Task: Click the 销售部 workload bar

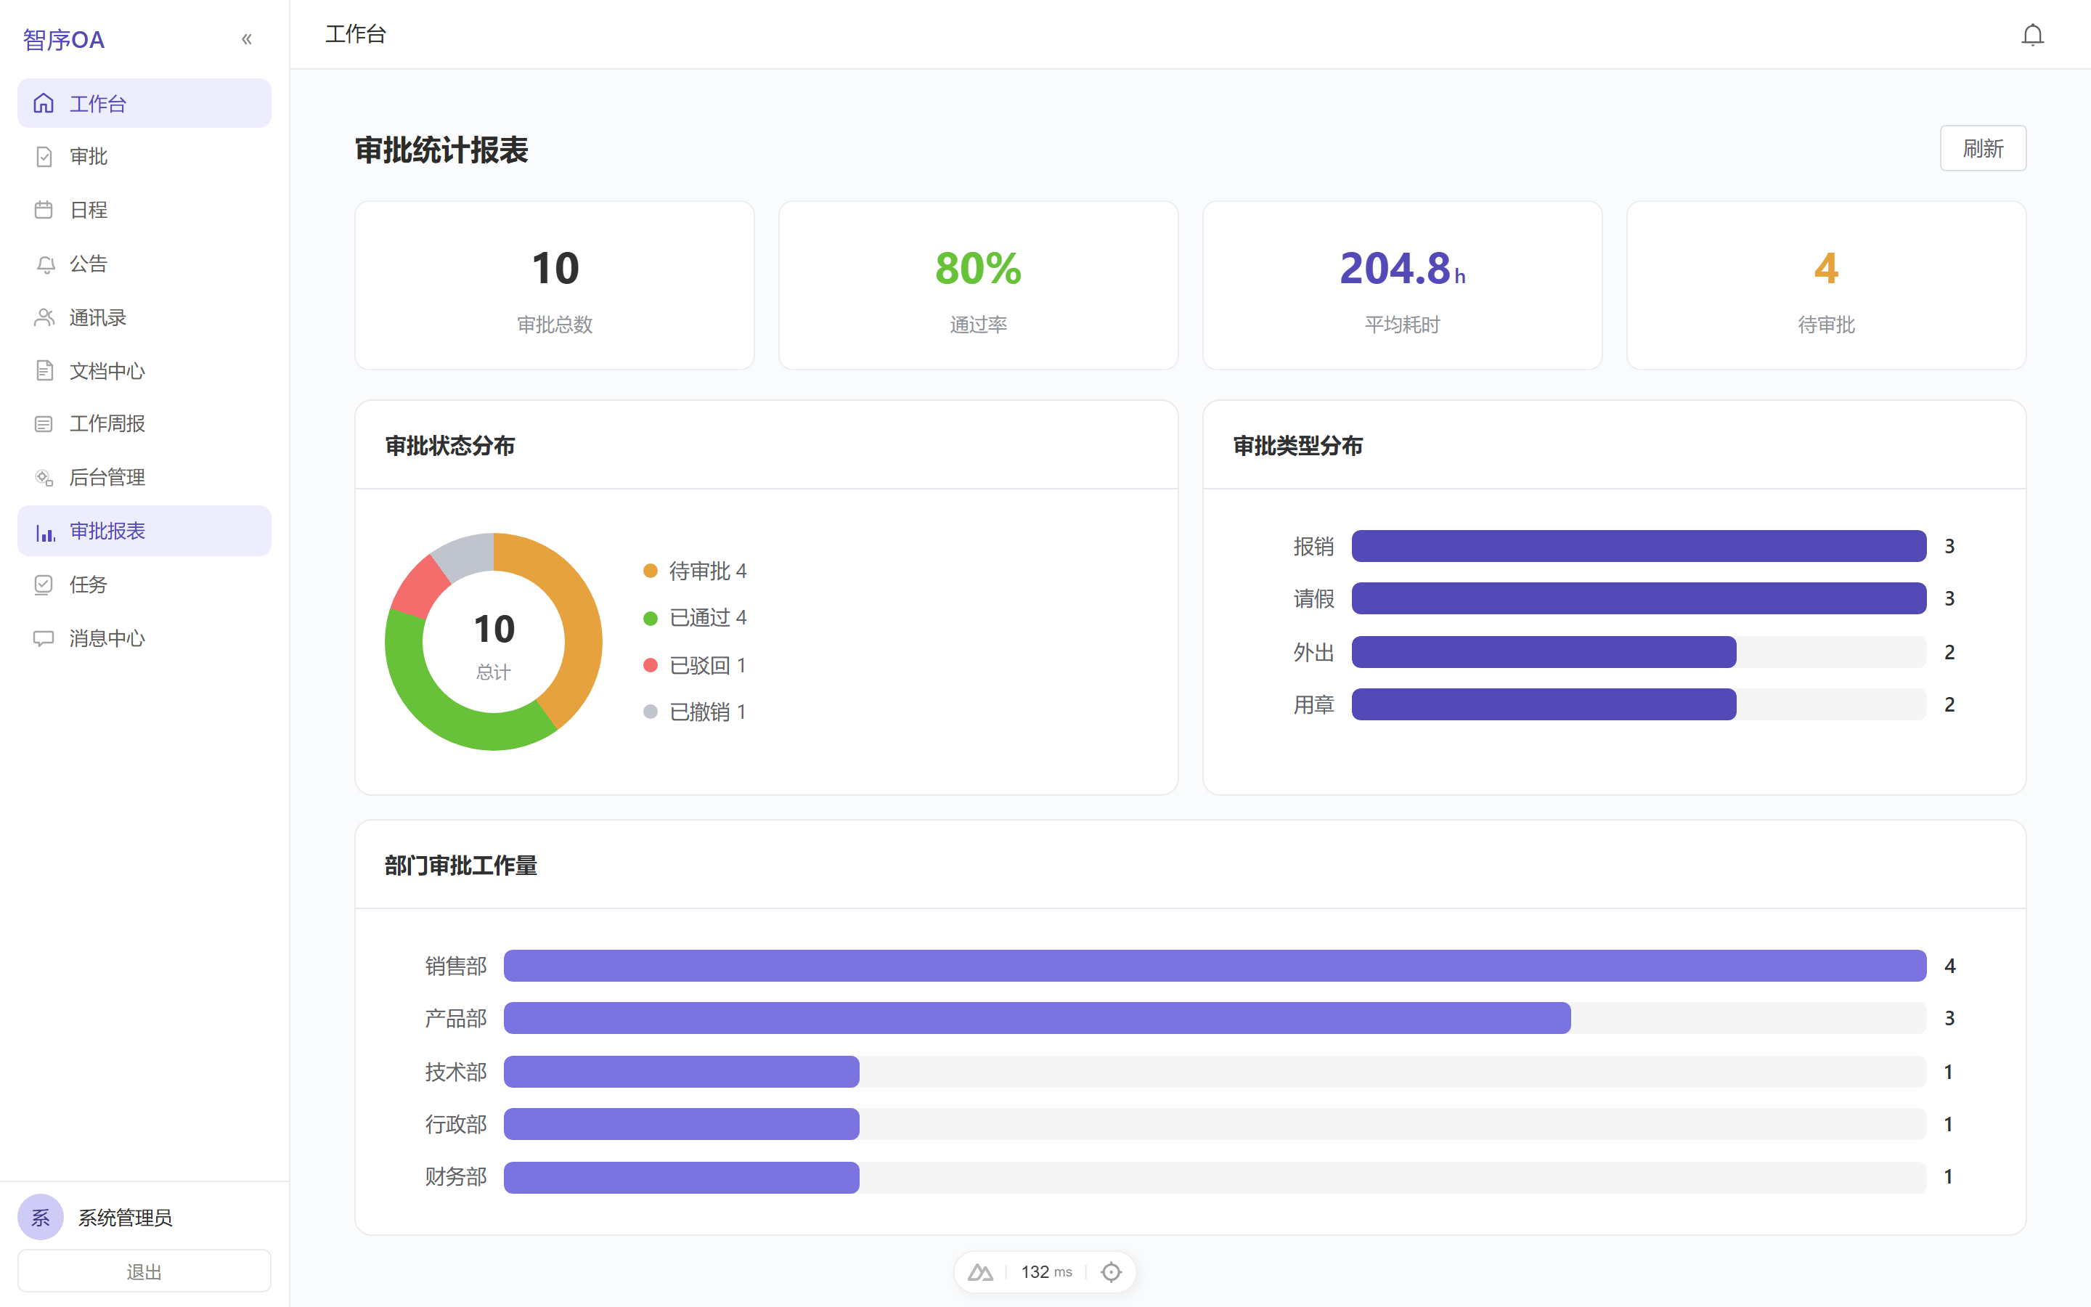Action: pyautogui.click(x=1215, y=966)
